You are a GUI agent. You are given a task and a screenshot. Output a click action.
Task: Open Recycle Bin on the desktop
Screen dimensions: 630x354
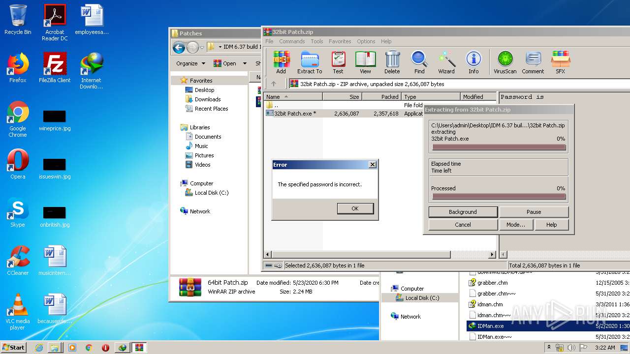point(18,20)
